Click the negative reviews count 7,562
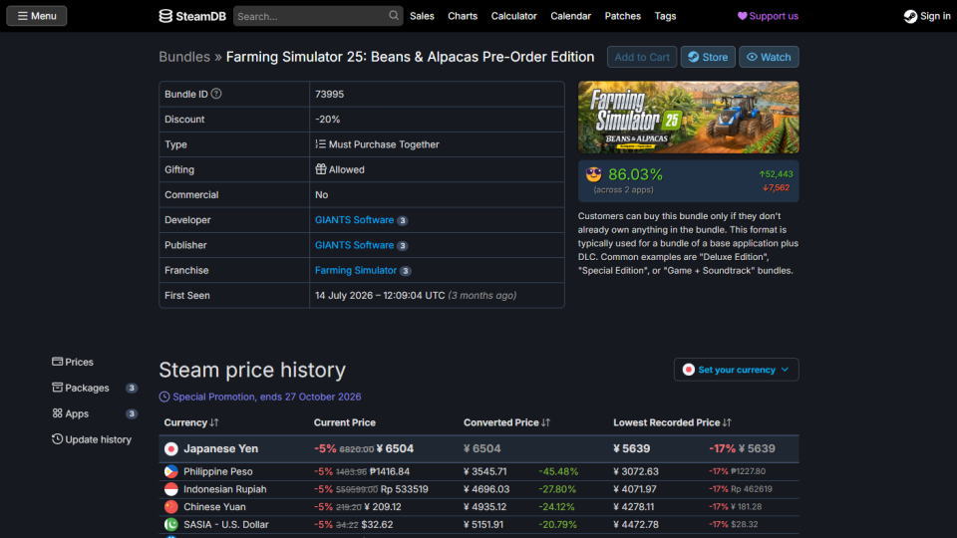 click(x=776, y=187)
